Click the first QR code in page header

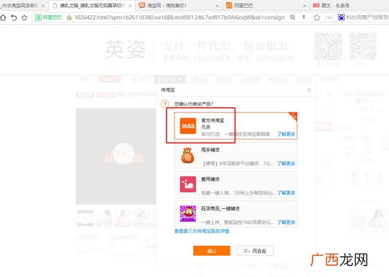328,47
